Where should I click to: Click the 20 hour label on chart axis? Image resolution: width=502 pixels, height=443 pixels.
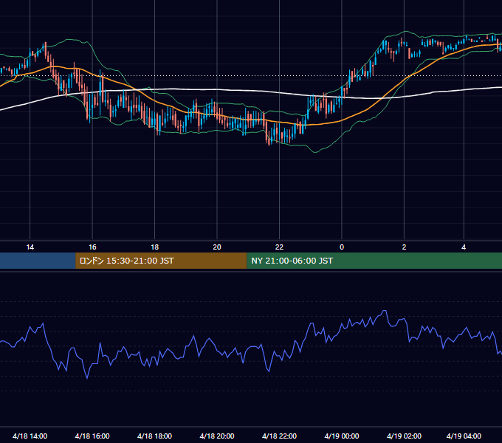point(217,247)
